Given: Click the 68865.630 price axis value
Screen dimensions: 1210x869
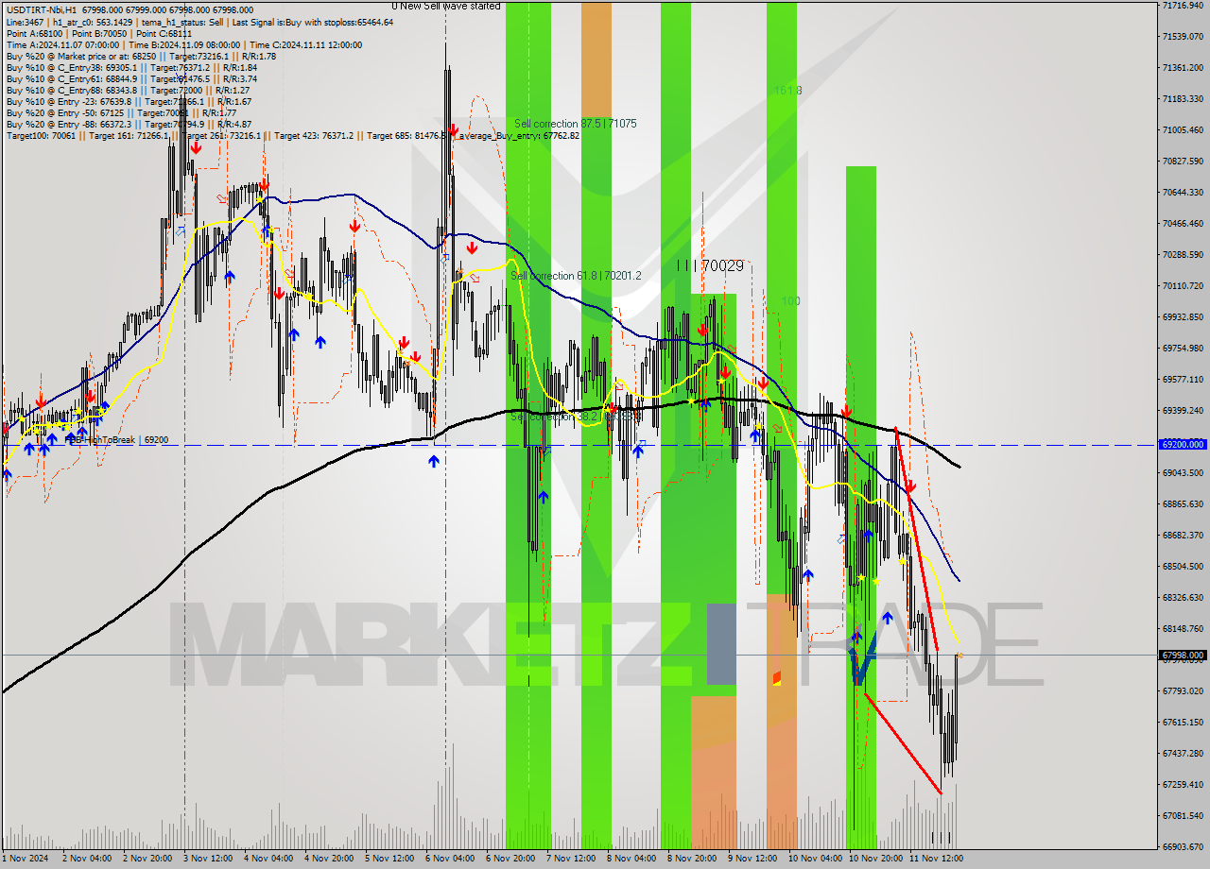Looking at the screenshot, I should (1183, 503).
